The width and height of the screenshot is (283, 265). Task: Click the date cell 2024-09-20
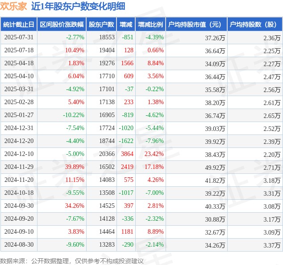[19, 219]
